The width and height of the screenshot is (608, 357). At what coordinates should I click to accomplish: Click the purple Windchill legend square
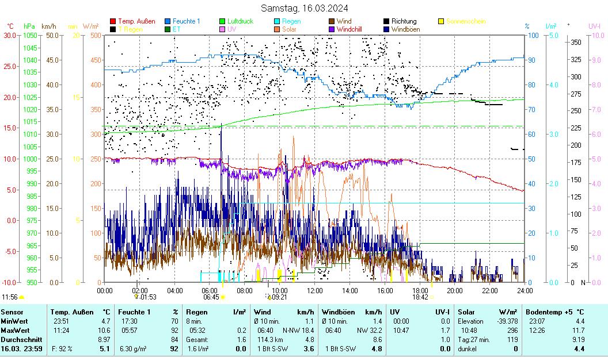[332, 29]
